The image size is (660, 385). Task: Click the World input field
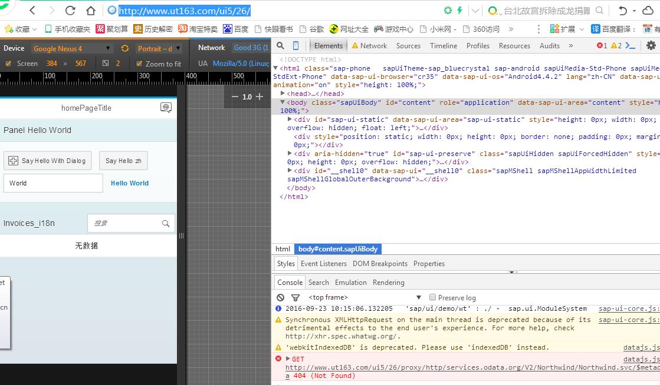53,183
